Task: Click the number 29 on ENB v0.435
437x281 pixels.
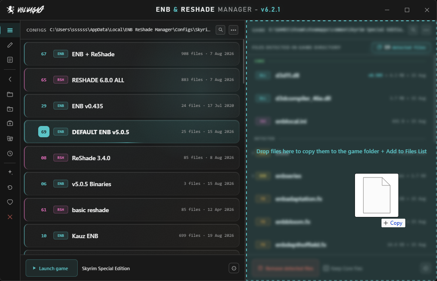Action: (x=44, y=106)
